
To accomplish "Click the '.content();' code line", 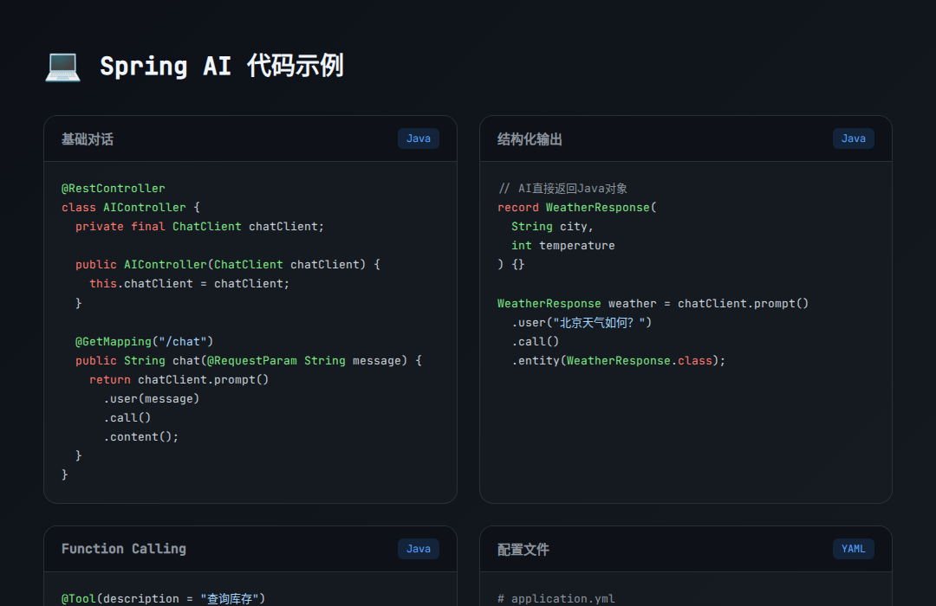I will 141,437.
